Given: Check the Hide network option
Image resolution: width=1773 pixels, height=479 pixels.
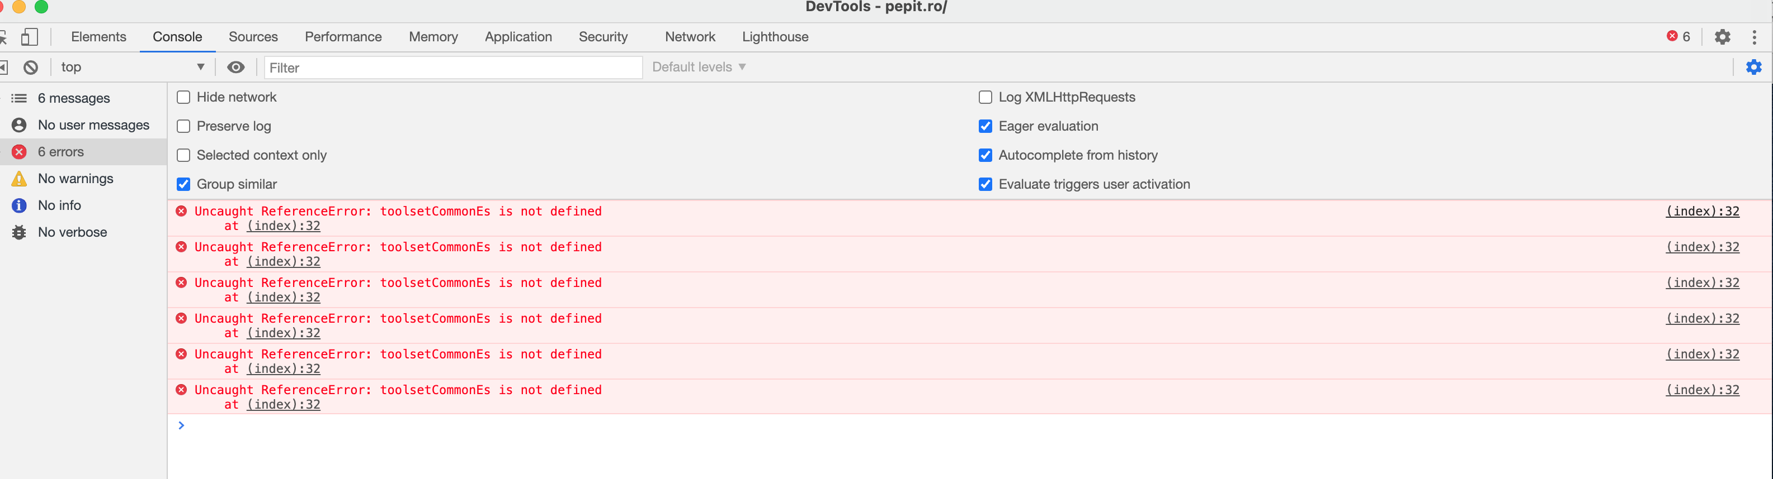Looking at the screenshot, I should (183, 97).
